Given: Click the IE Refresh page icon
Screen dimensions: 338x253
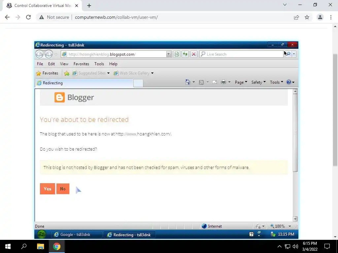Looking at the screenshot, I should [x=185, y=54].
